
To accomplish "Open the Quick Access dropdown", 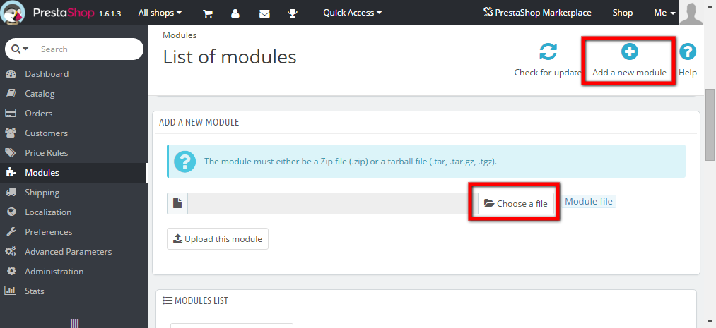I will pyautogui.click(x=352, y=13).
